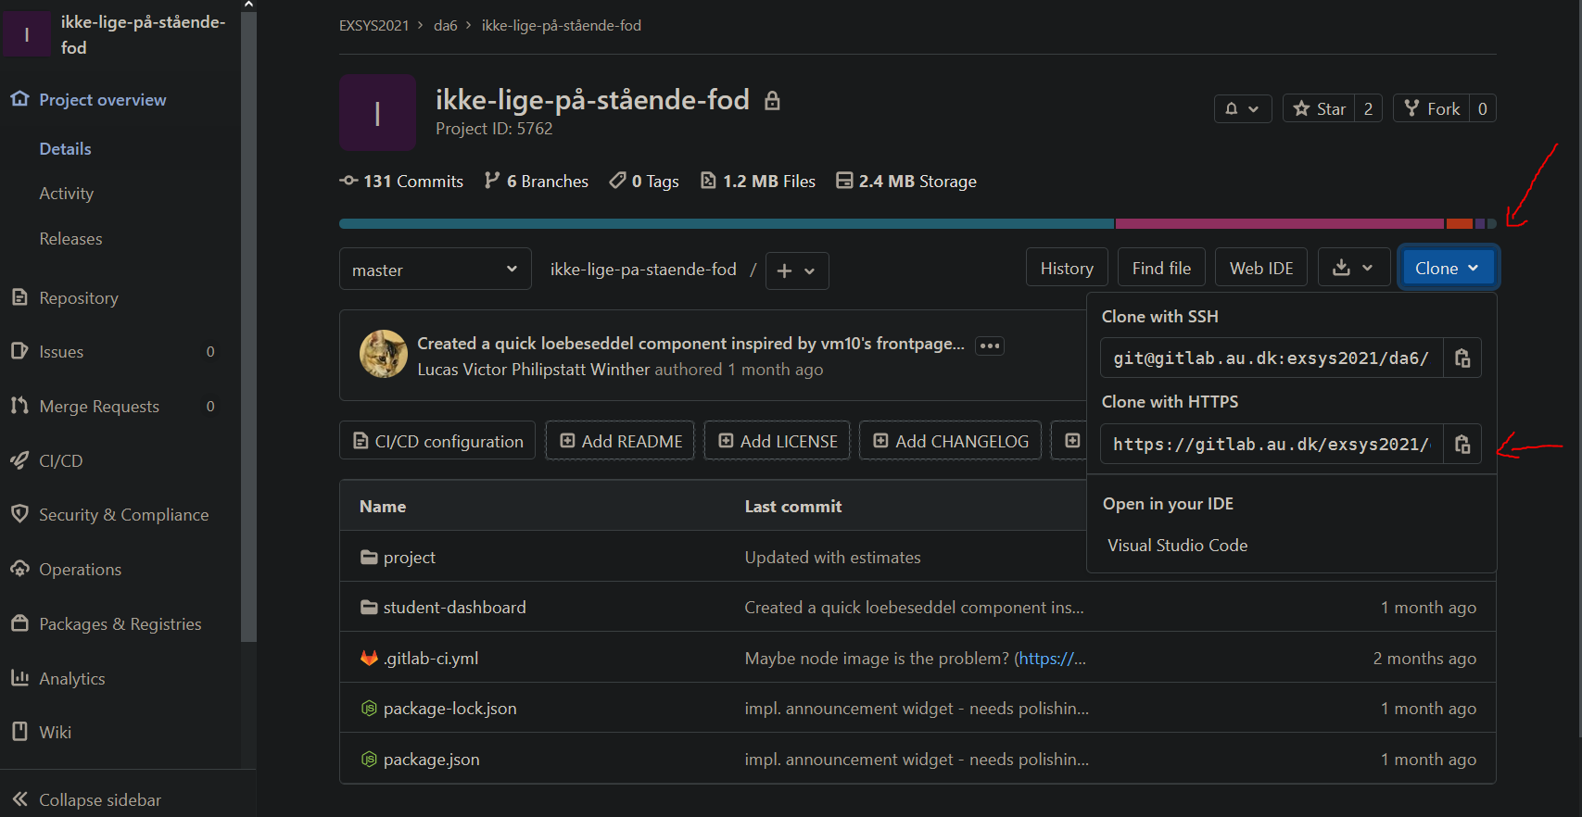Open Wiki from the sidebar

(x=55, y=733)
